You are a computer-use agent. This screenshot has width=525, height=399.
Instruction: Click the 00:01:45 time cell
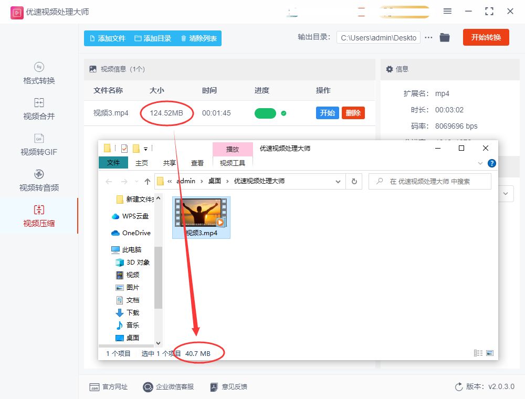216,113
